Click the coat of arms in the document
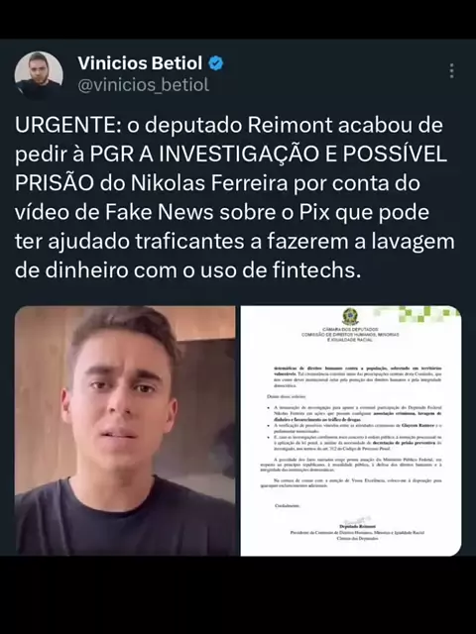 tap(350, 316)
